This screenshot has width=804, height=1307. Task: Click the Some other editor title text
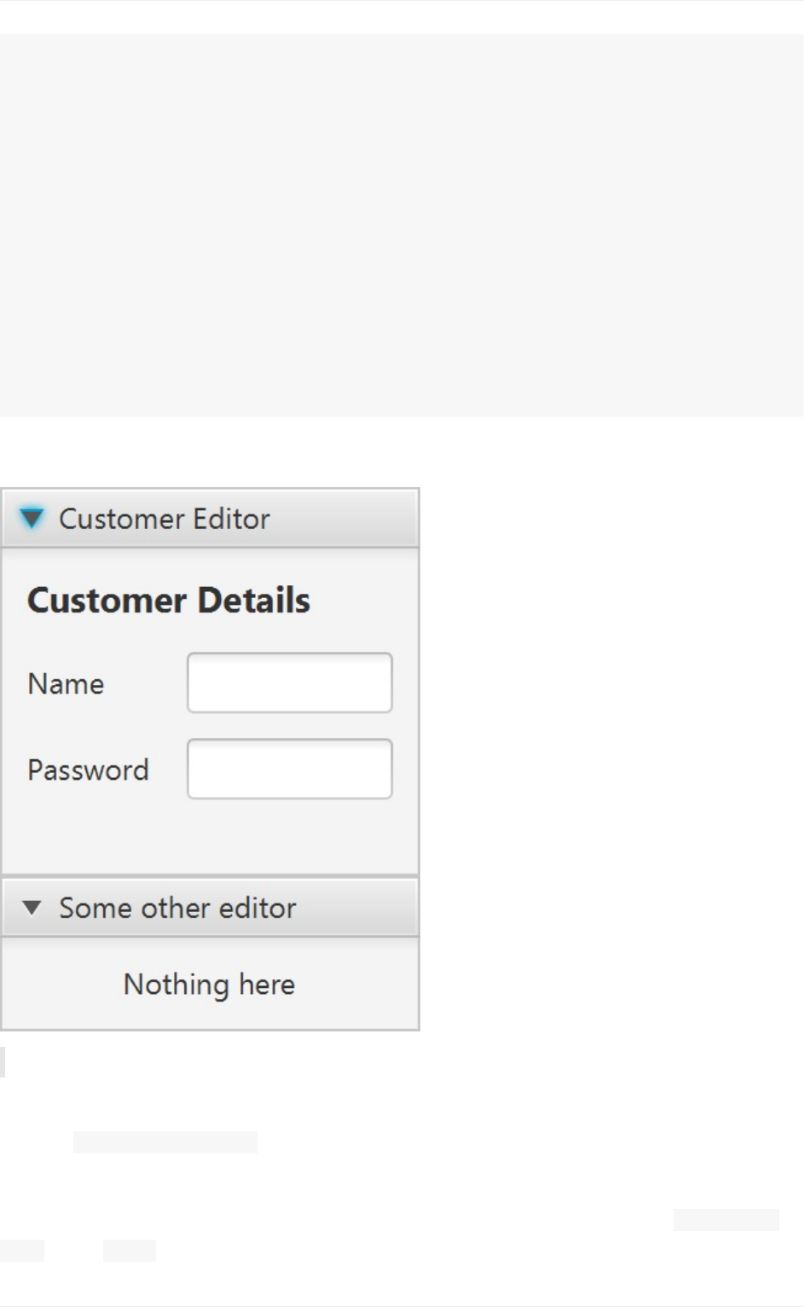pyautogui.click(x=177, y=908)
